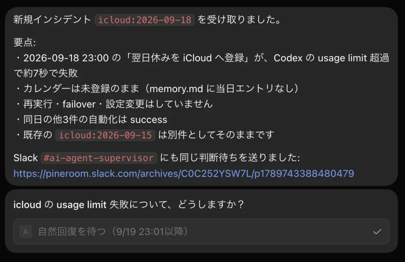Click the icloud:2026-09-18 incident code tag

[x=145, y=20]
